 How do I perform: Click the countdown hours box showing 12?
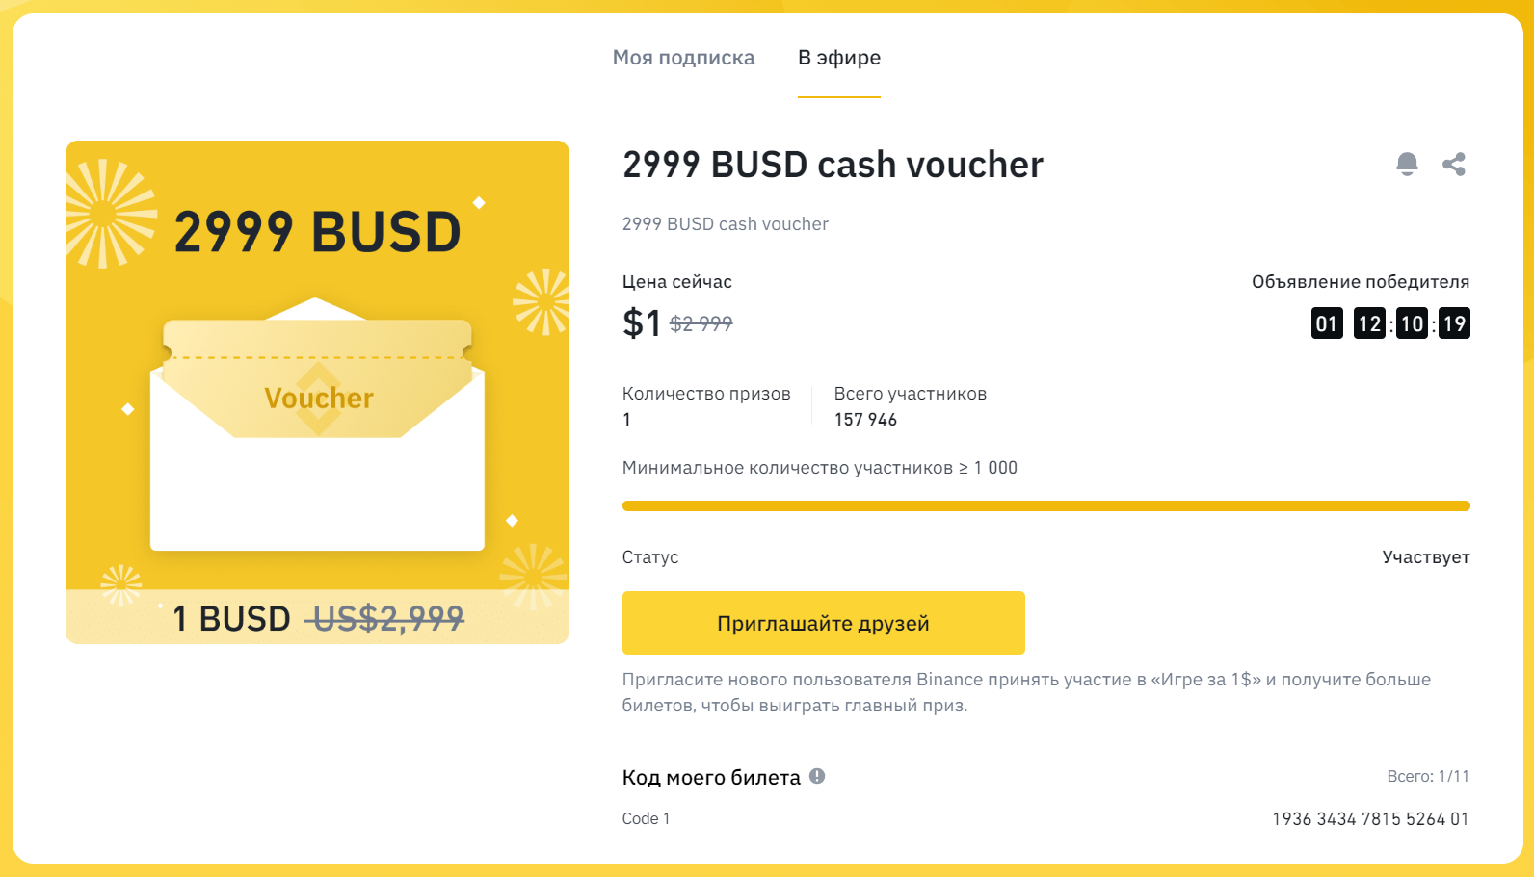[x=1369, y=323]
